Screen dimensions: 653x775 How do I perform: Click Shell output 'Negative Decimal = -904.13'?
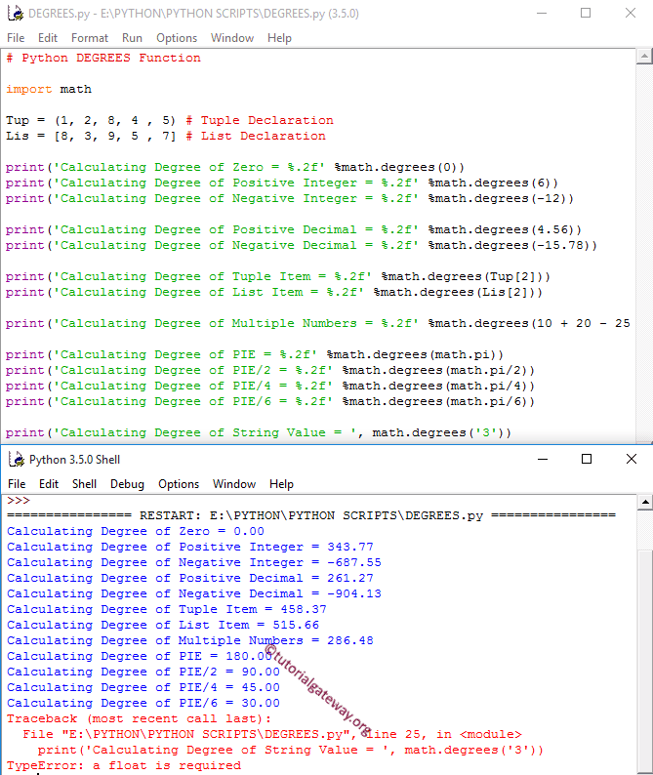tap(194, 594)
